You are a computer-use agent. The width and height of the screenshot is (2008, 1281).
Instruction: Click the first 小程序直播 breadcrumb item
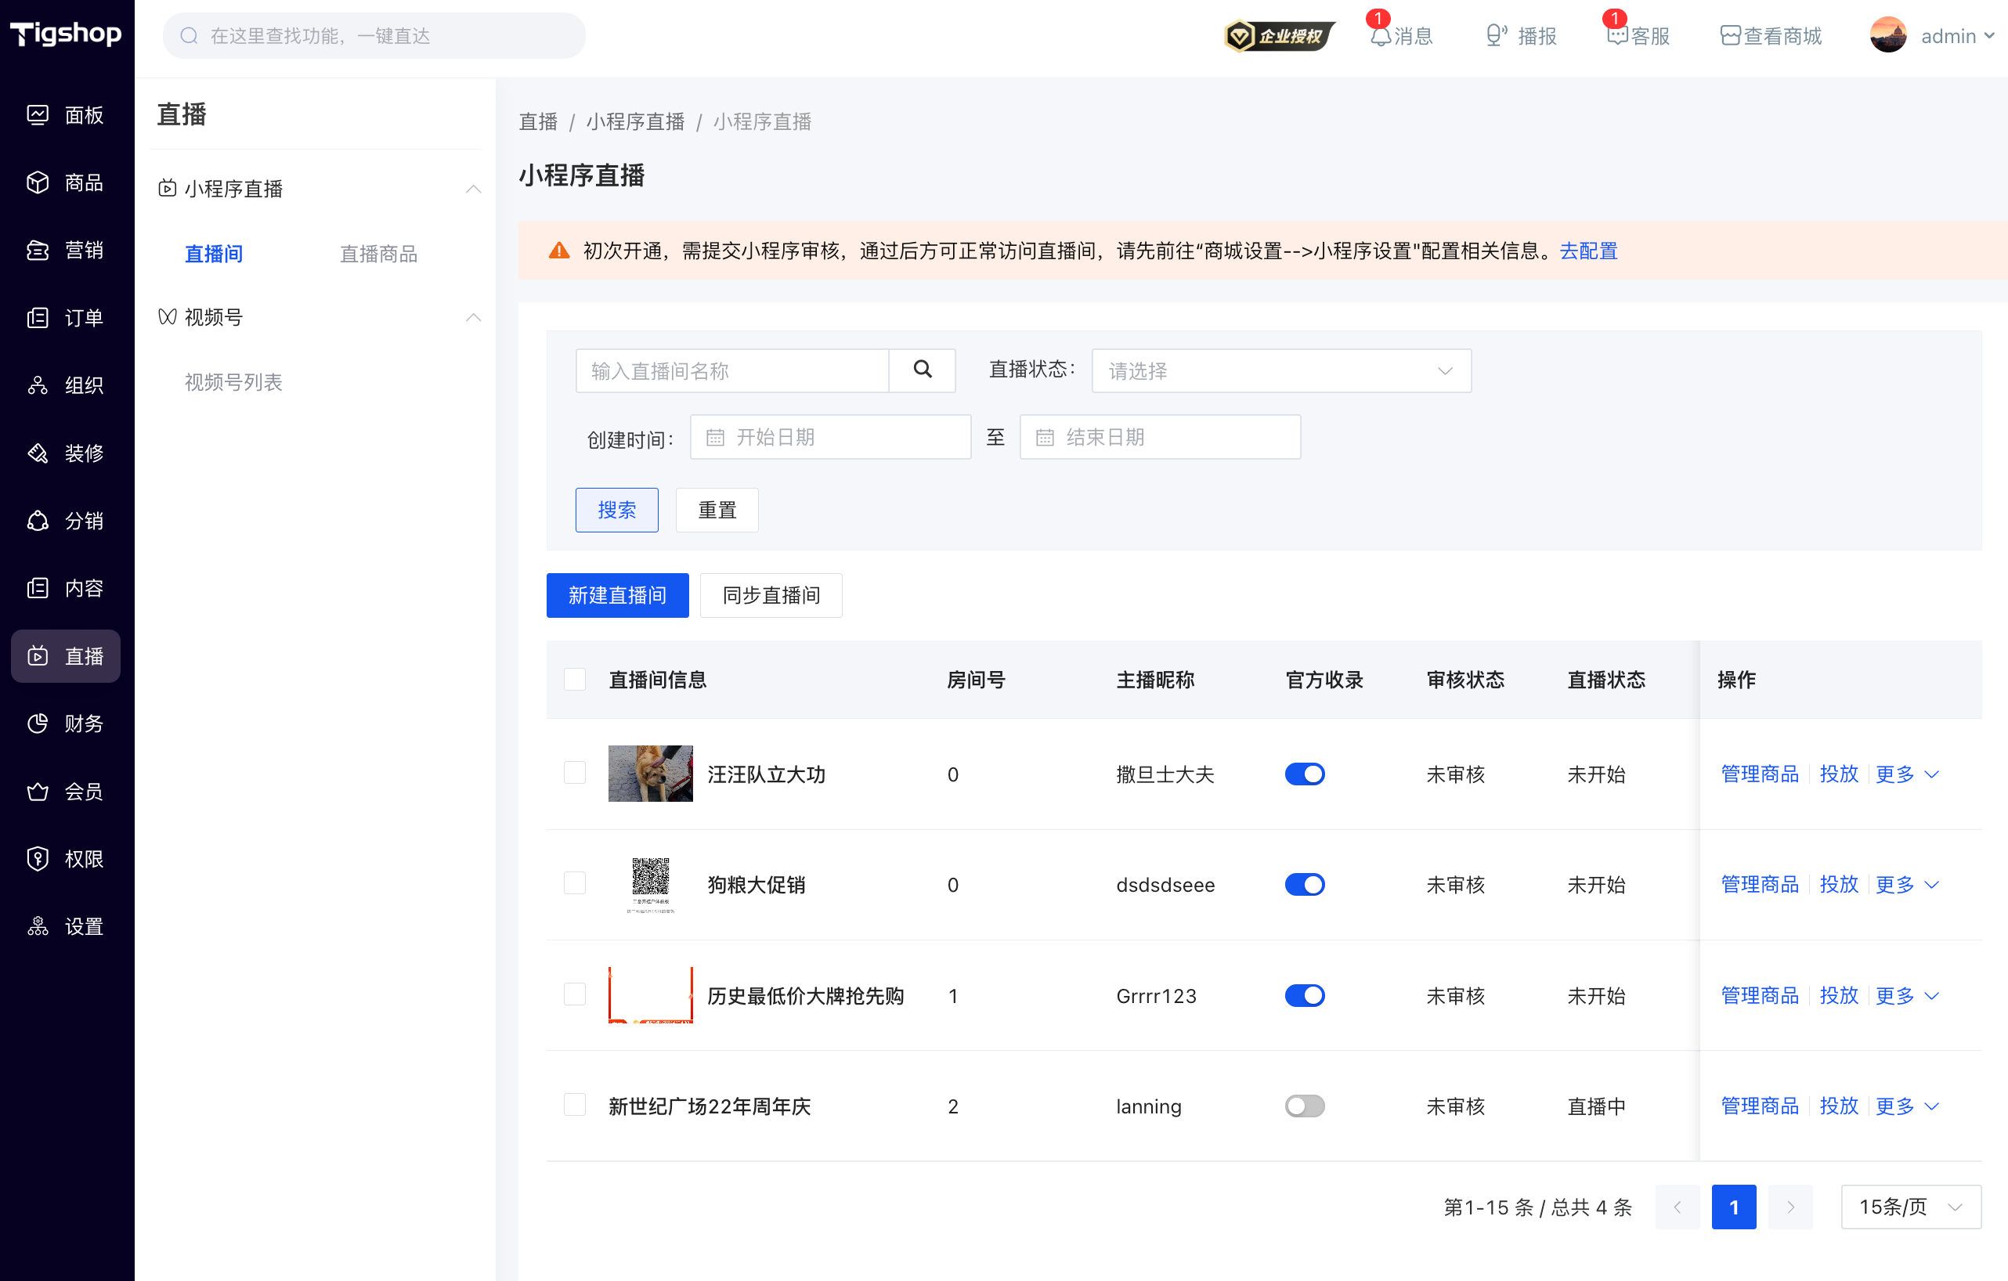coord(634,121)
